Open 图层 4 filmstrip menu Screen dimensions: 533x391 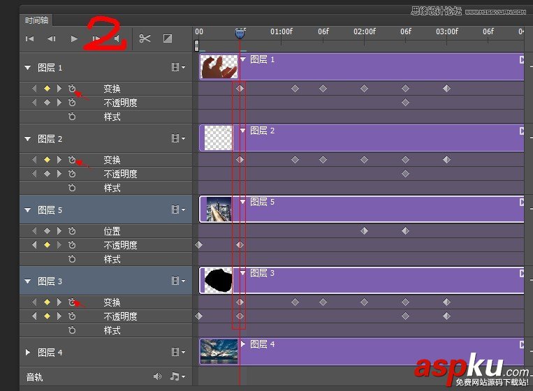pos(178,352)
